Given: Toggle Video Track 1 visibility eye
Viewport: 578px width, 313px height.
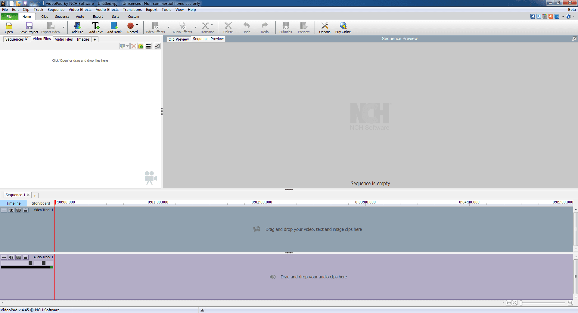Looking at the screenshot, I should point(11,210).
